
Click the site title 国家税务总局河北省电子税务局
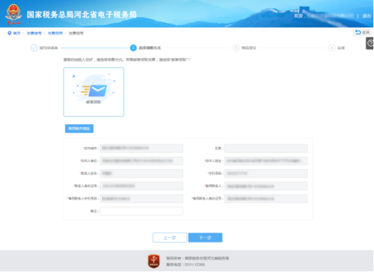click(x=82, y=15)
